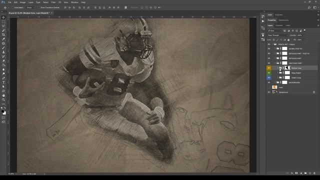Add layer mask from Layers panel footer

pyautogui.click(x=296, y=173)
